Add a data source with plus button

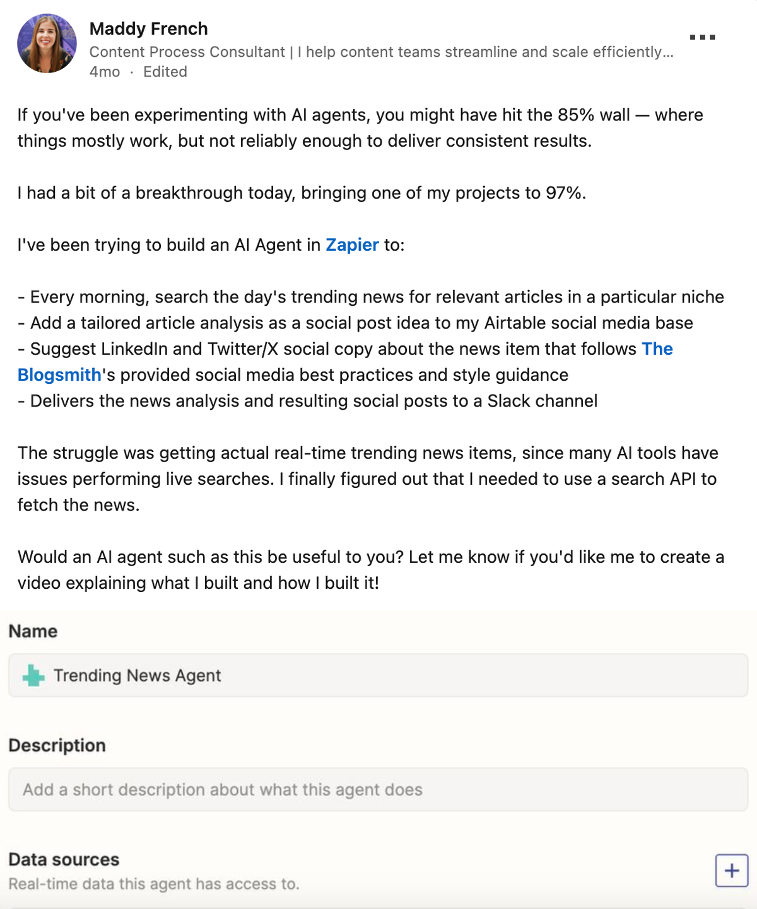click(731, 871)
